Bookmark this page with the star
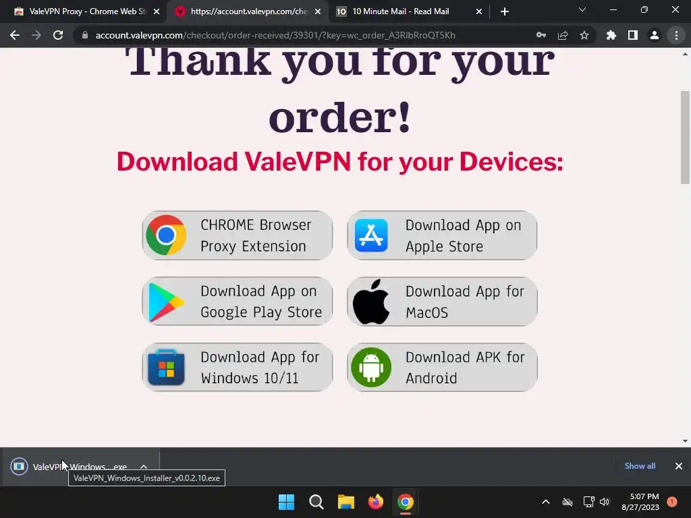This screenshot has width=691, height=518. (x=584, y=35)
